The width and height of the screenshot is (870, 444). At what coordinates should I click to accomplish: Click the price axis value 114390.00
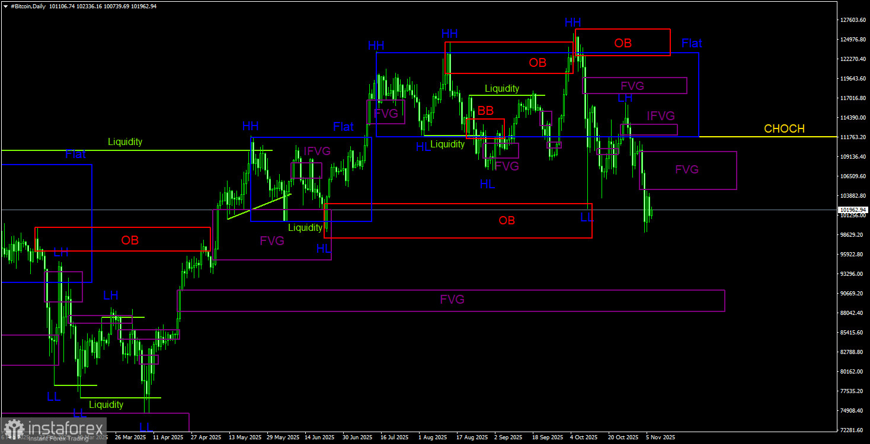point(853,118)
